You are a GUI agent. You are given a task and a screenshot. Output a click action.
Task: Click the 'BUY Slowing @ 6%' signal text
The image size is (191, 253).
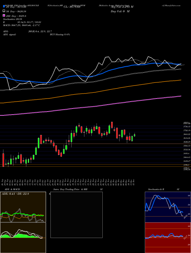(x=60, y=34)
